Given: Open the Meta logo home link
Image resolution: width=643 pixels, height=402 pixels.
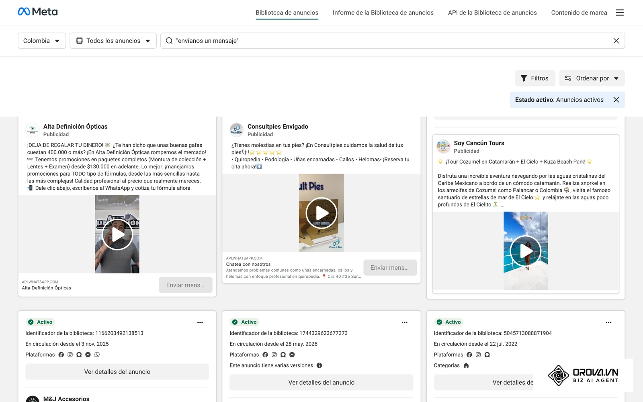Looking at the screenshot, I should point(38,12).
